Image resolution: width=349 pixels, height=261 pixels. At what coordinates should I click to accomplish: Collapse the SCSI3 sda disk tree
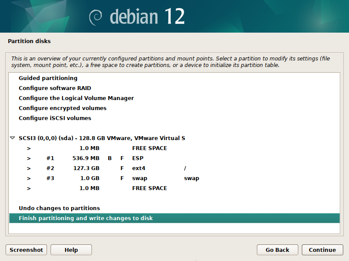tap(12, 138)
